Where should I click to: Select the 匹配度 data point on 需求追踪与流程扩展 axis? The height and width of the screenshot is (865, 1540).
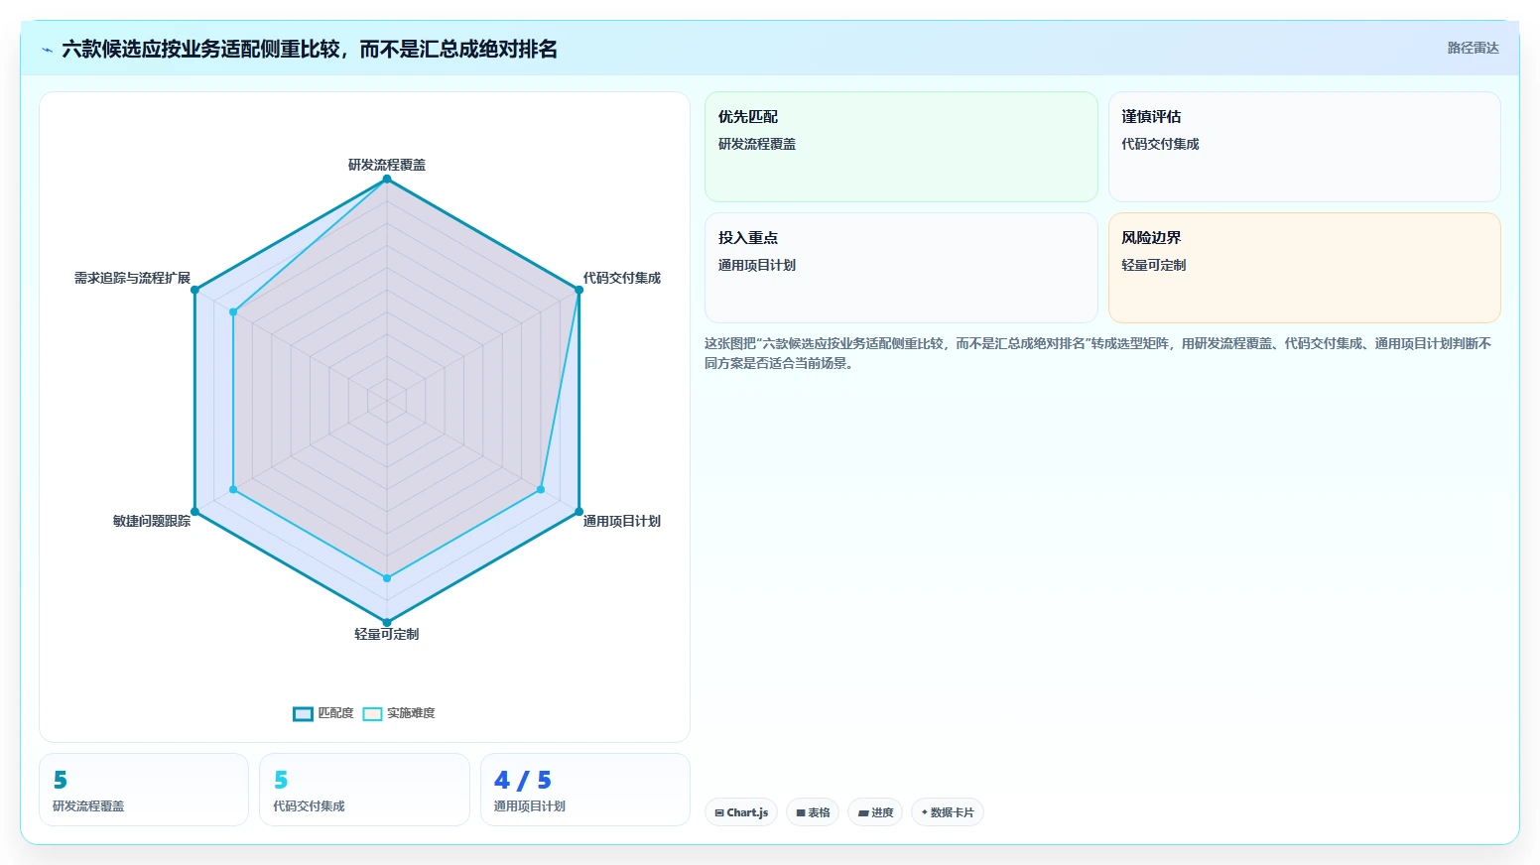[194, 290]
